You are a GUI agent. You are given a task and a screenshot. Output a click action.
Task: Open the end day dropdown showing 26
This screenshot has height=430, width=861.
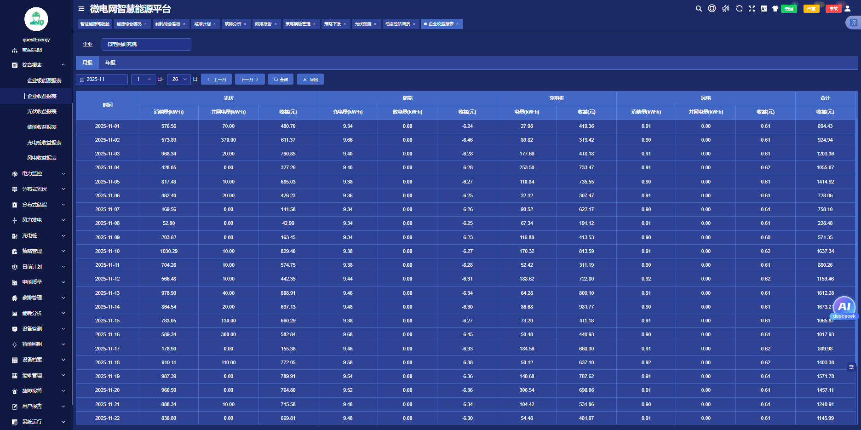(x=178, y=80)
